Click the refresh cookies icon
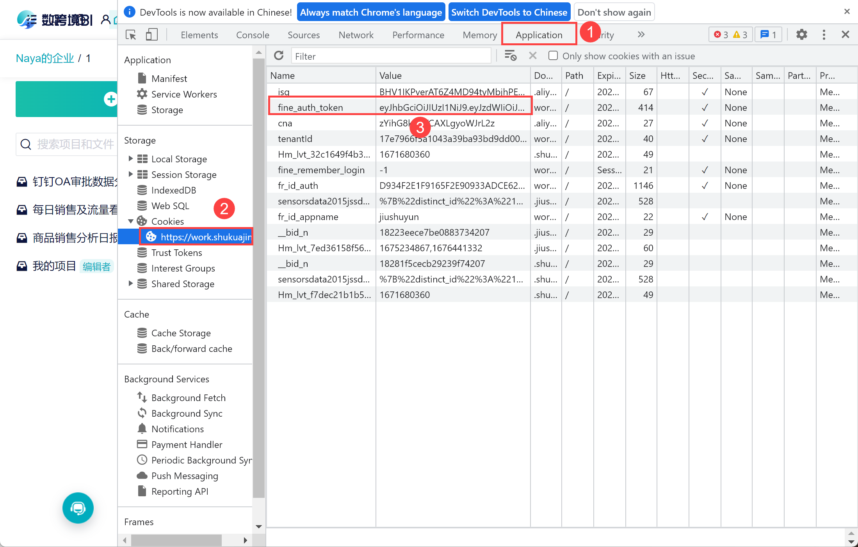Screen dimensions: 858x547 pos(279,56)
